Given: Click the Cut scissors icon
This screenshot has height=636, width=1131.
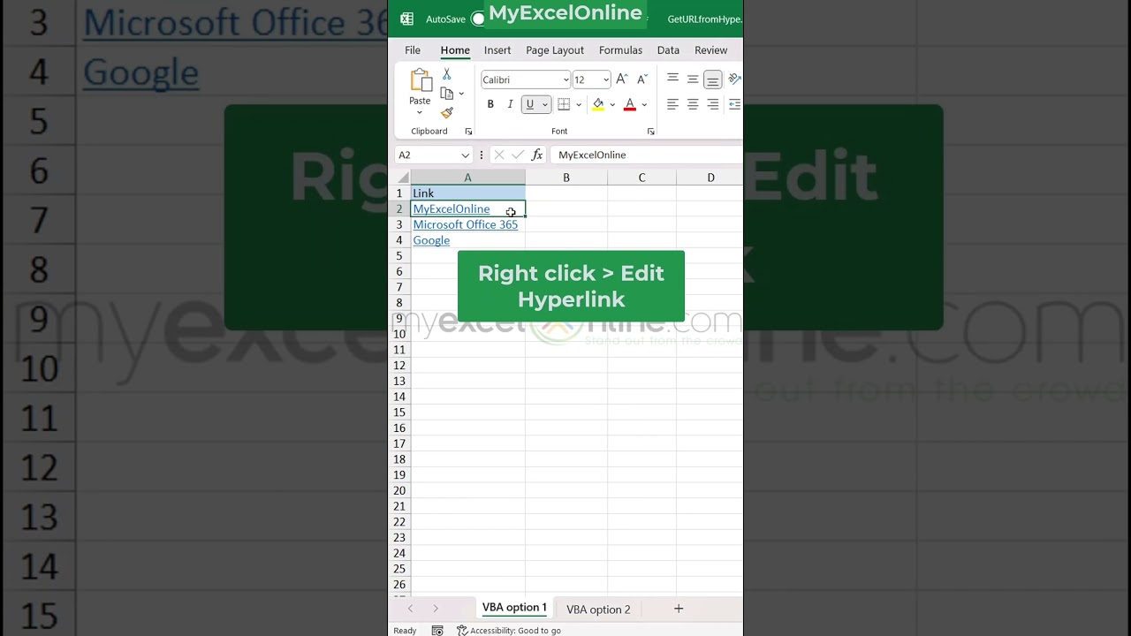Looking at the screenshot, I should click(447, 74).
